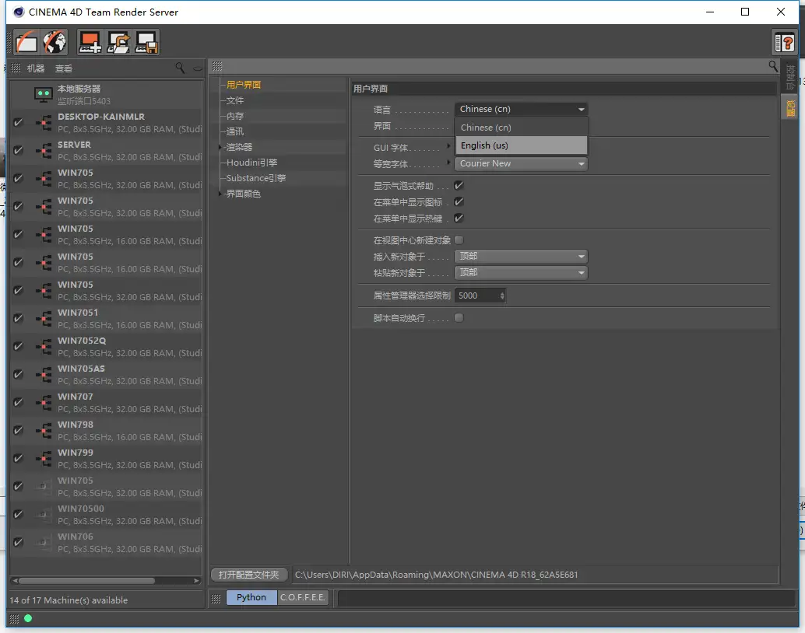Open the 粘贴新对象于 dropdown
This screenshot has width=805, height=633.
pos(521,272)
